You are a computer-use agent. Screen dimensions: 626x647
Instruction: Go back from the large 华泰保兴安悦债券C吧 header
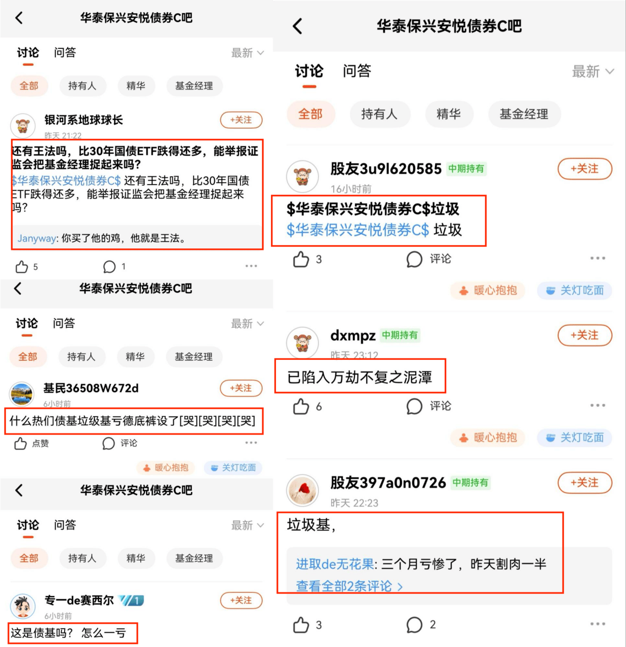click(x=297, y=26)
